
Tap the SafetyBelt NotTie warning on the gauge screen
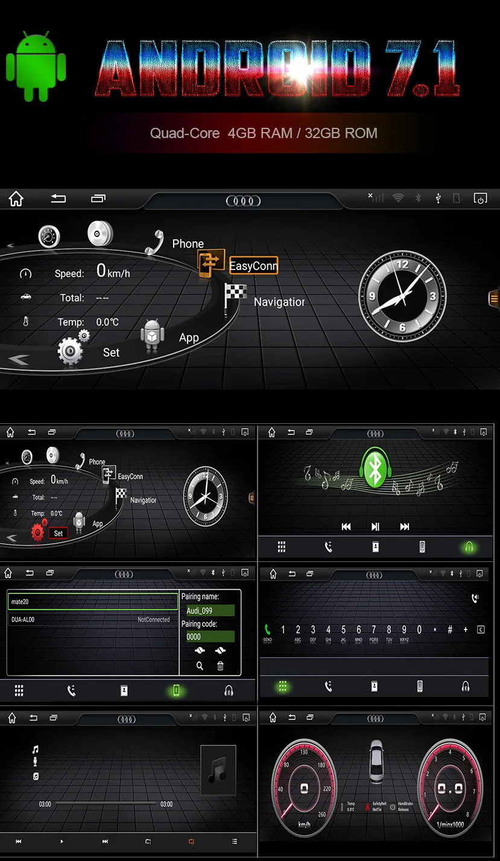click(375, 806)
